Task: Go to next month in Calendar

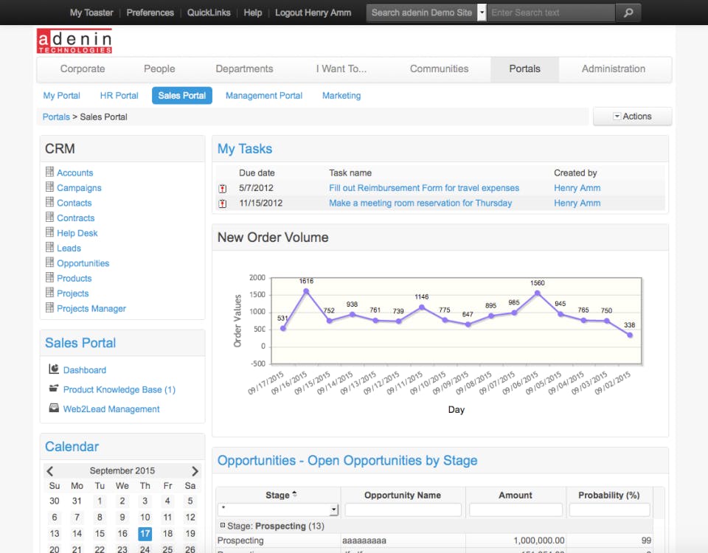Action: [195, 471]
